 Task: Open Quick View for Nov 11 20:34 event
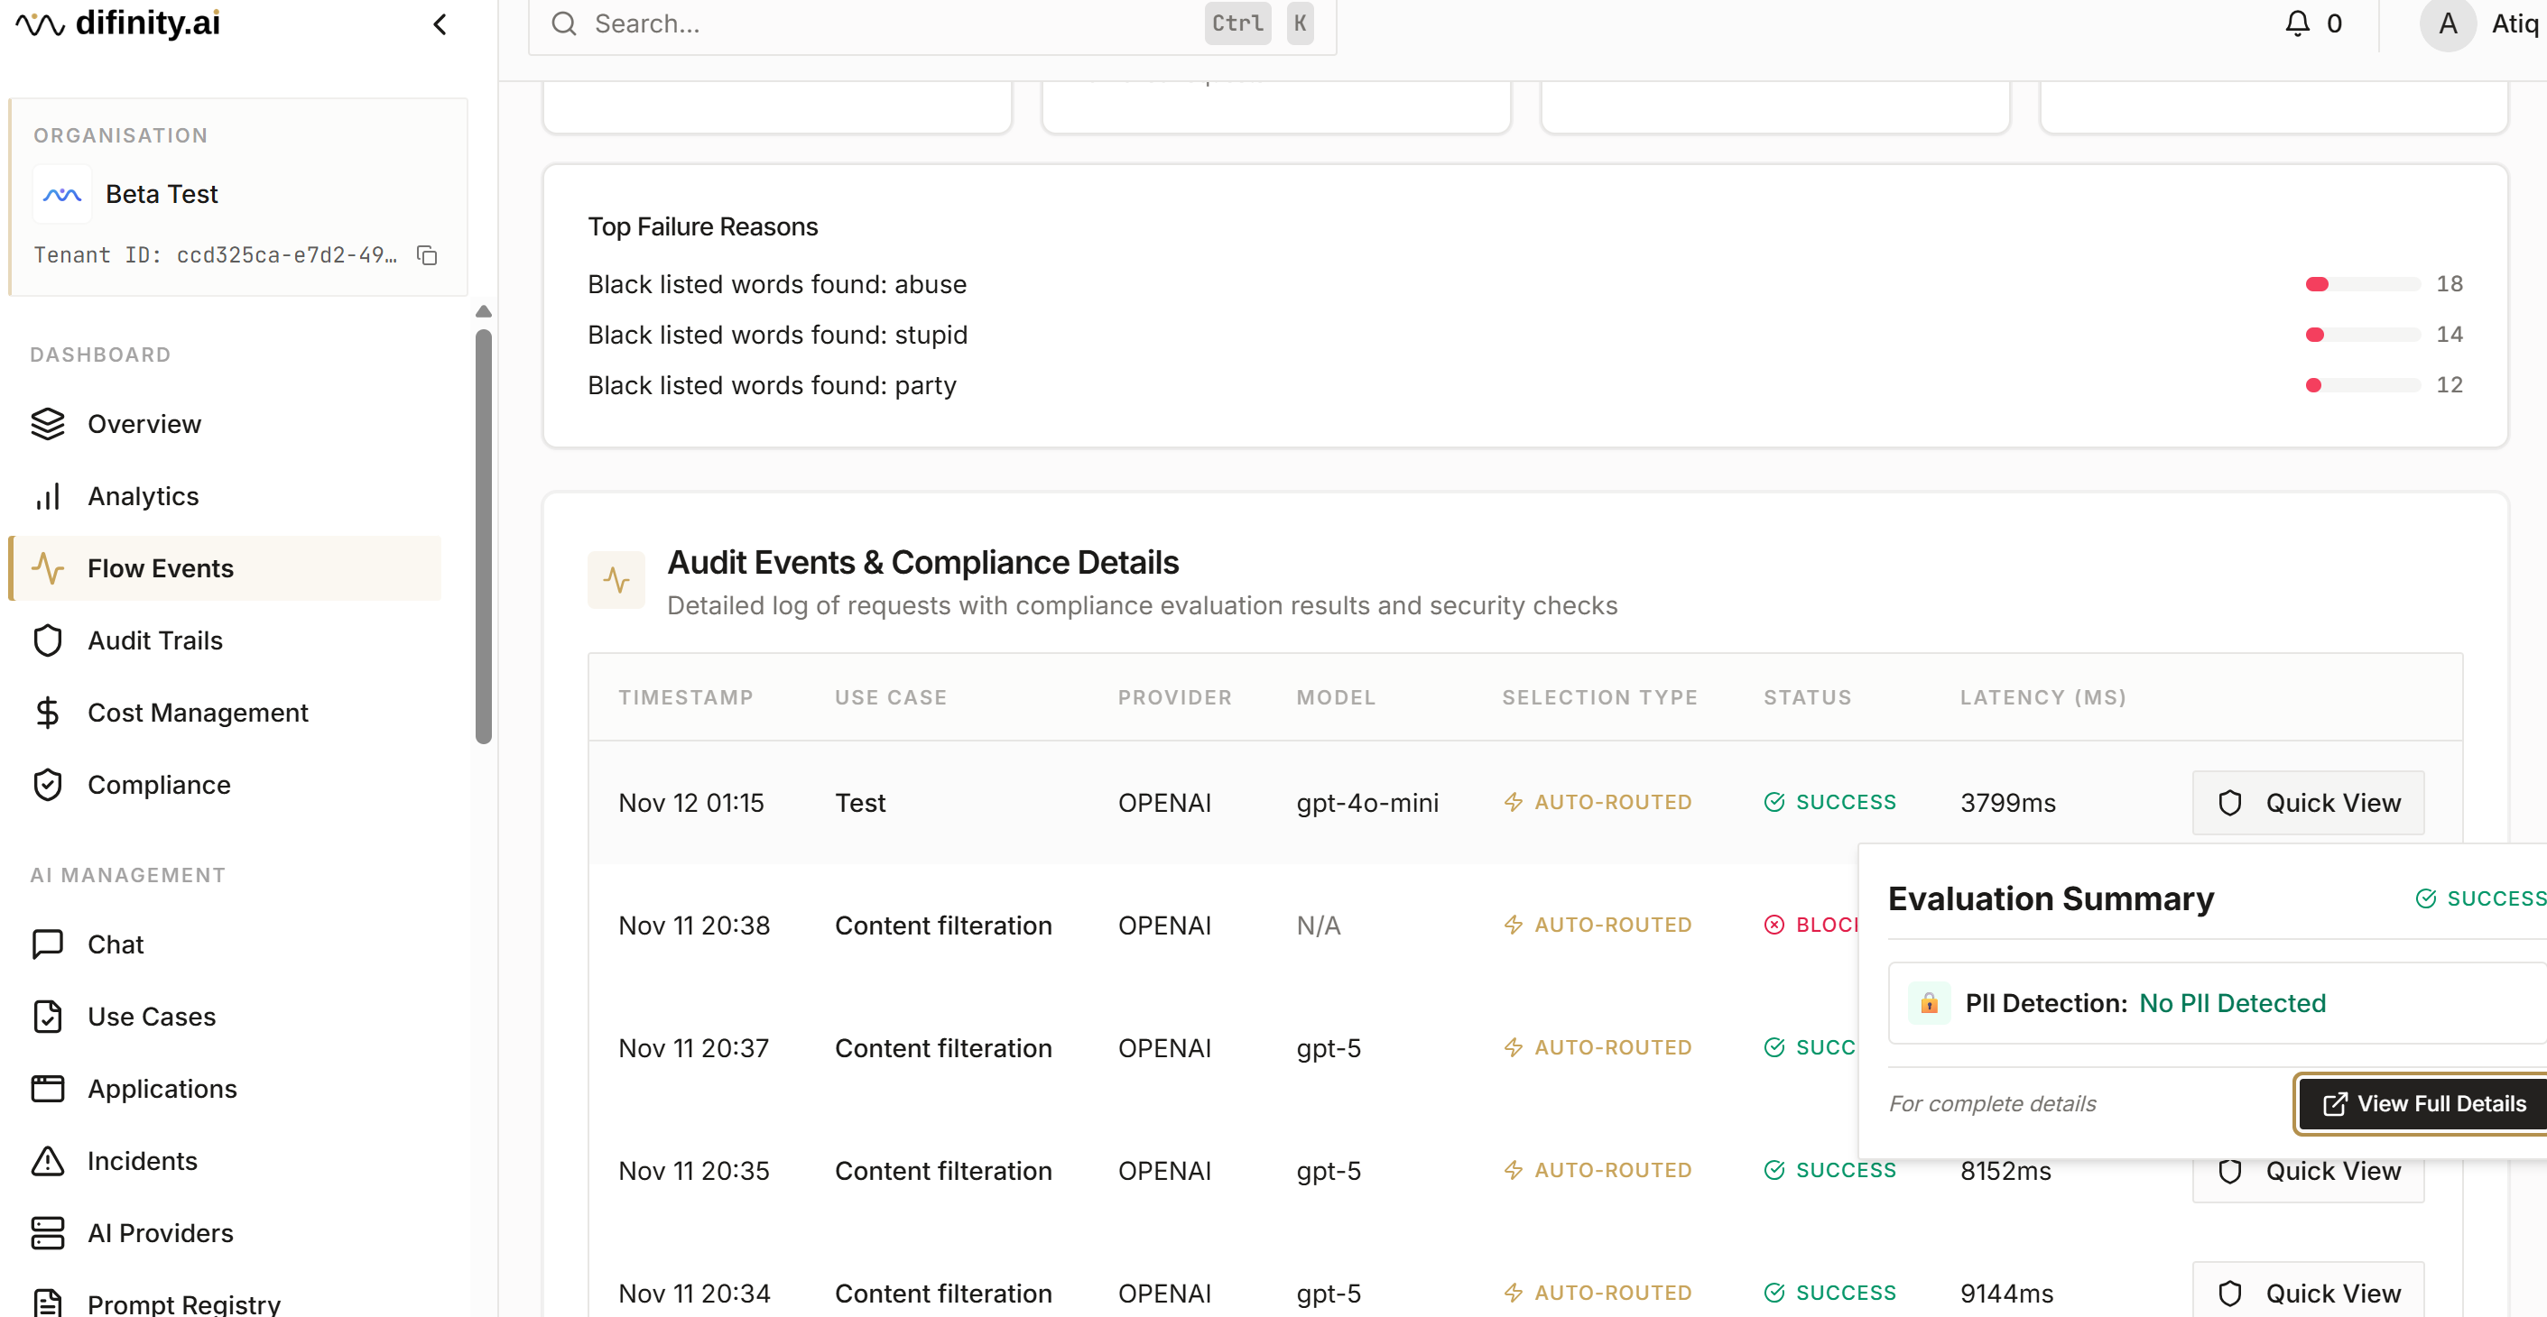2307,1294
